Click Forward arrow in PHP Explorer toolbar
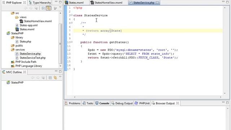Screen dimensions: 231x130 click(x=31, y=8)
